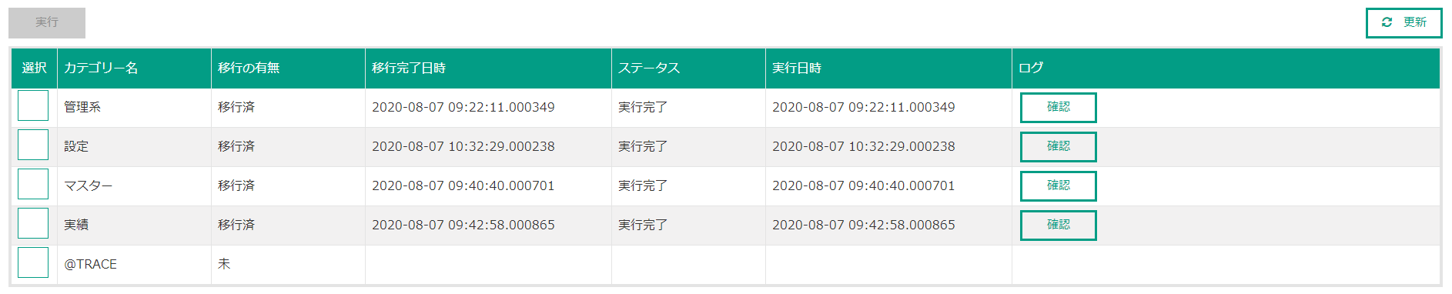Open log 確認 for 管理系 row
The image size is (1452, 294).
point(1058,107)
